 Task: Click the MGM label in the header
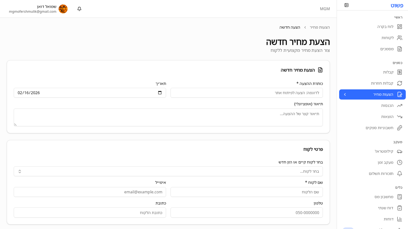(x=325, y=9)
